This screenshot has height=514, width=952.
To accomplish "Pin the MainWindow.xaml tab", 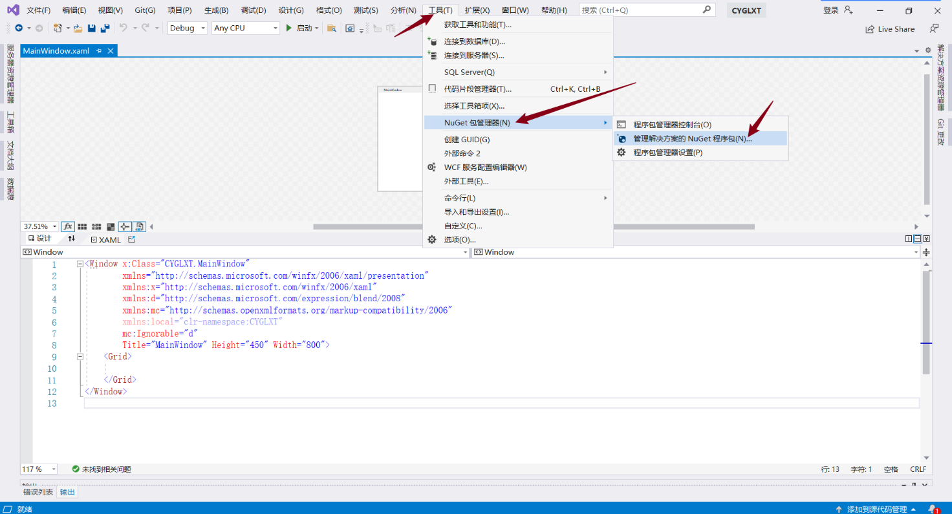I will point(99,50).
